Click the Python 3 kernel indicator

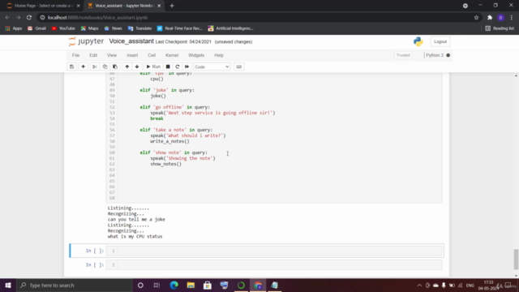[x=438, y=55]
